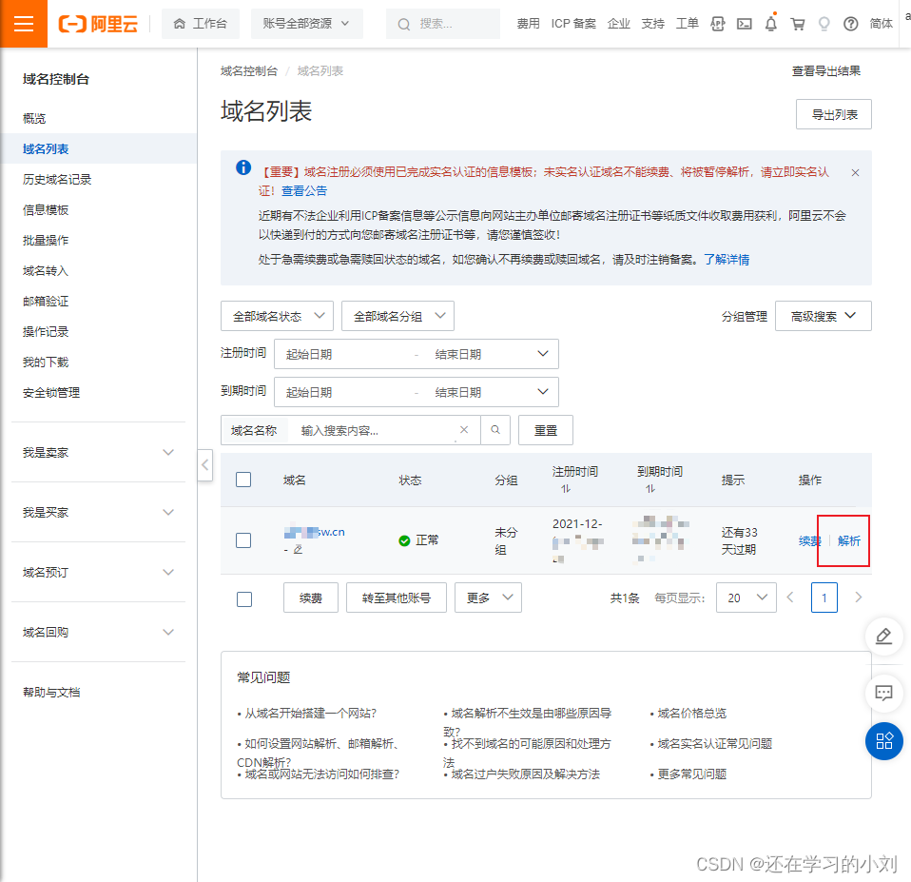Open the floating feedback pencil button
This screenshot has width=911, height=882.
[883, 637]
